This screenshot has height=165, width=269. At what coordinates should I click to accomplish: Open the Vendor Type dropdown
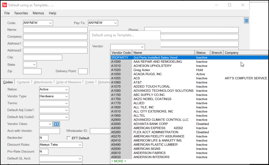click(x=67, y=96)
